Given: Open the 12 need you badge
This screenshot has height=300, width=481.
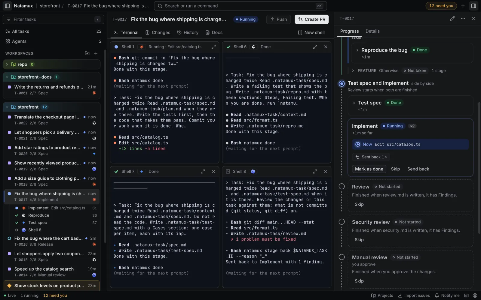Looking at the screenshot, I should 441,6.
